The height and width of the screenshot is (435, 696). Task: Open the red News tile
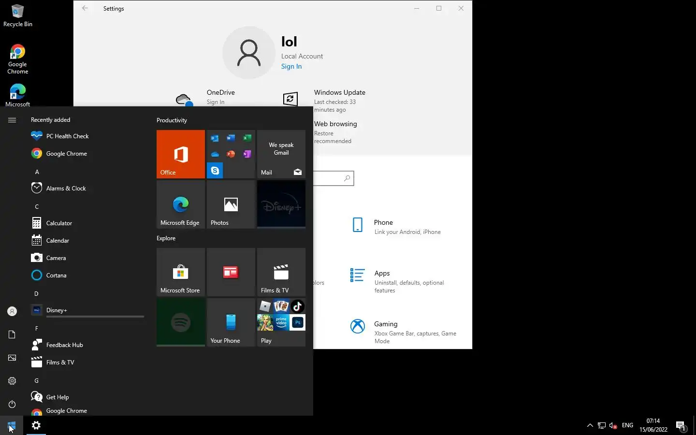(x=231, y=272)
